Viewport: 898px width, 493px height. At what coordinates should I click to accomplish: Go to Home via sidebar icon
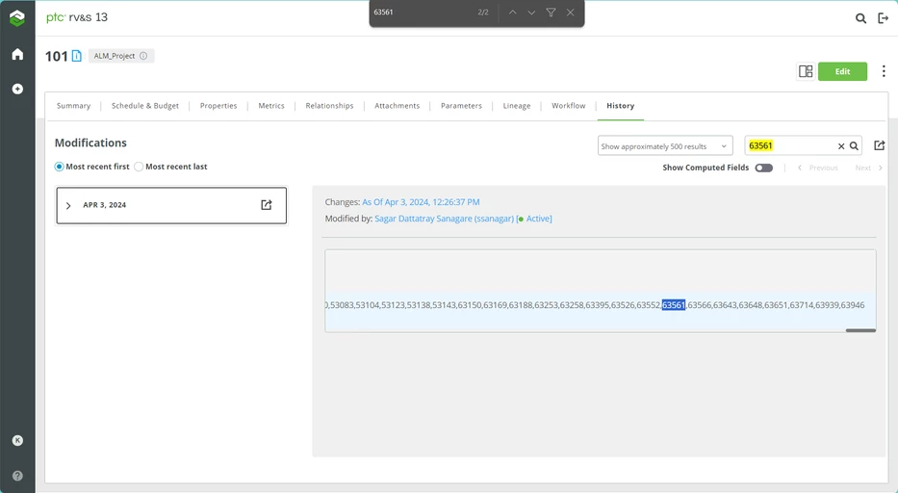[x=17, y=54]
